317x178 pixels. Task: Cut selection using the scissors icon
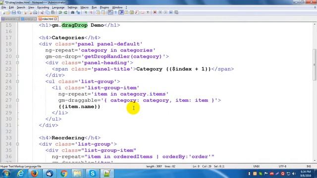(42, 12)
